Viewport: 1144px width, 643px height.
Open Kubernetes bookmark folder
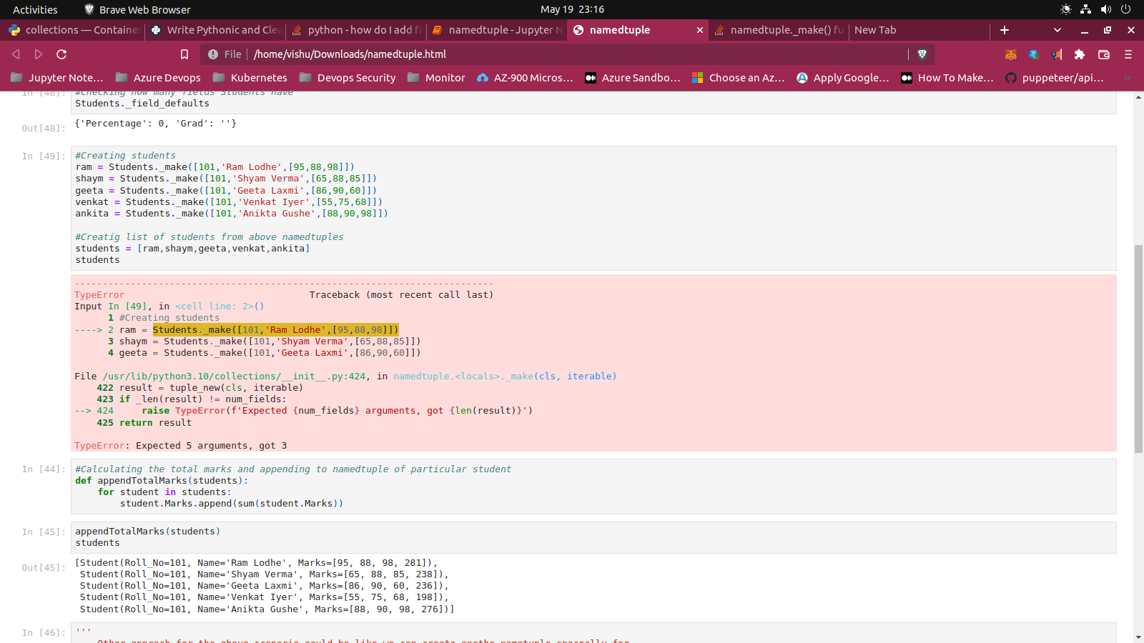pos(250,78)
